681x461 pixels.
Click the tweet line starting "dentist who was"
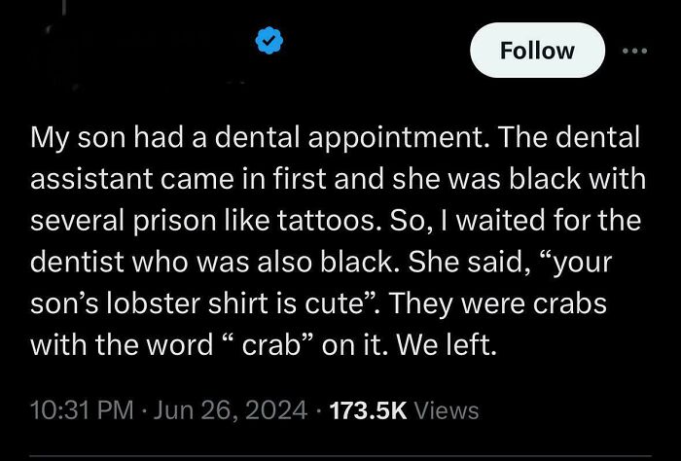pos(321,263)
